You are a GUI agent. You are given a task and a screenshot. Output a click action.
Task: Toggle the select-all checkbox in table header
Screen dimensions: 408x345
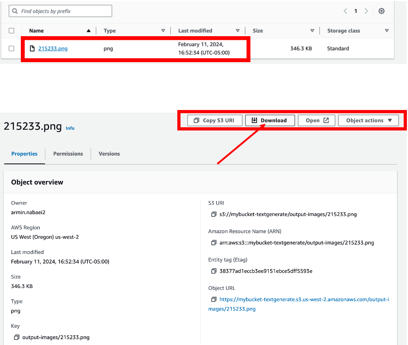pyautogui.click(x=11, y=31)
